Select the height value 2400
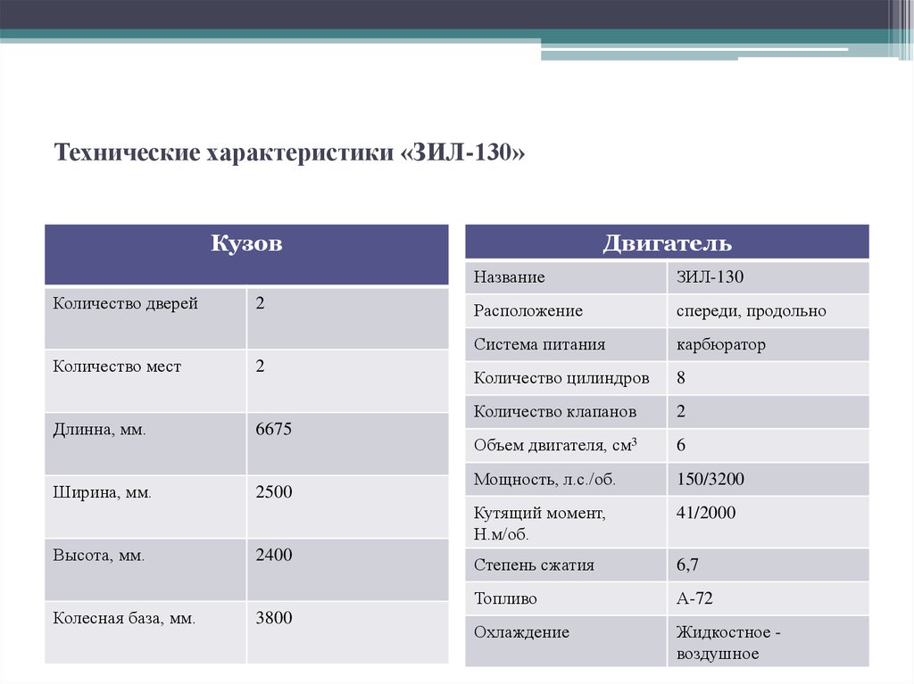The width and height of the screenshot is (914, 684). pyautogui.click(x=273, y=555)
